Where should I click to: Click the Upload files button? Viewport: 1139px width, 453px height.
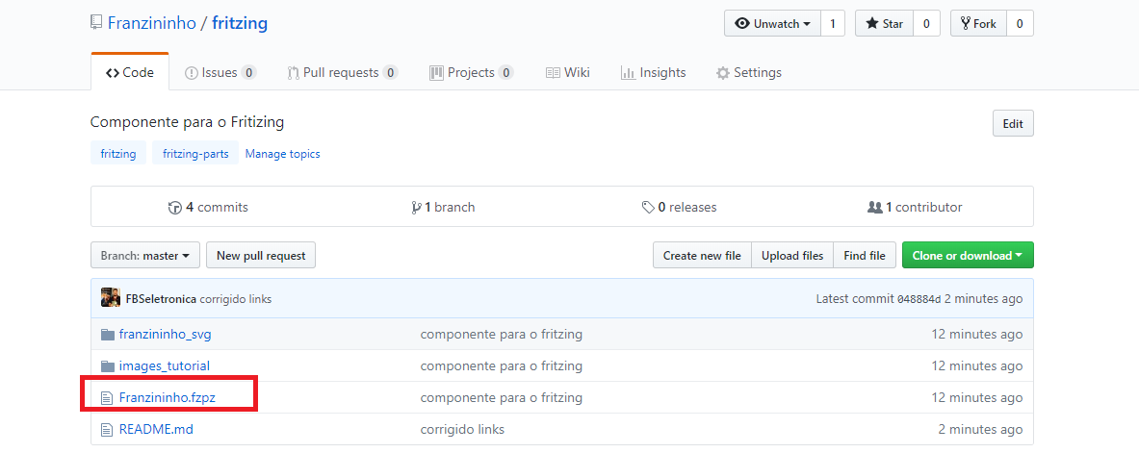(x=792, y=256)
